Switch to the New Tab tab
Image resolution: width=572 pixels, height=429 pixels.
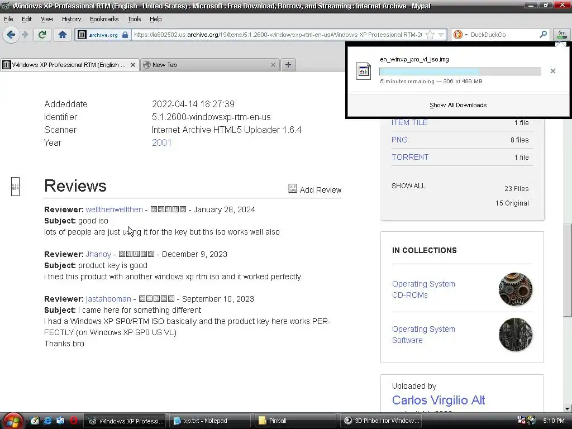[210, 65]
